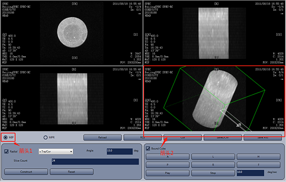Select the MPR radio button
The height and width of the screenshot is (182, 286).
45,137
